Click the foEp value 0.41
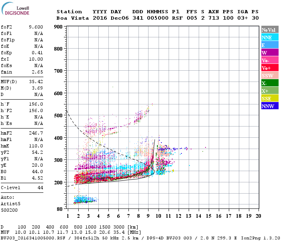Screen dimensions: 281x241 [x=37, y=53]
